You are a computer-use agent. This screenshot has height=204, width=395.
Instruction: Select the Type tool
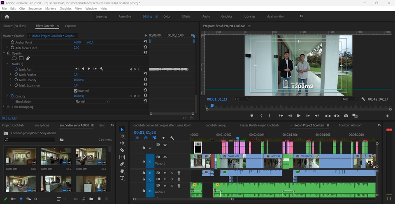point(122,178)
